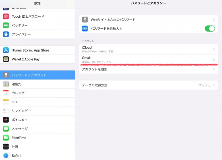Open 連絡先 settings

click(37, 84)
